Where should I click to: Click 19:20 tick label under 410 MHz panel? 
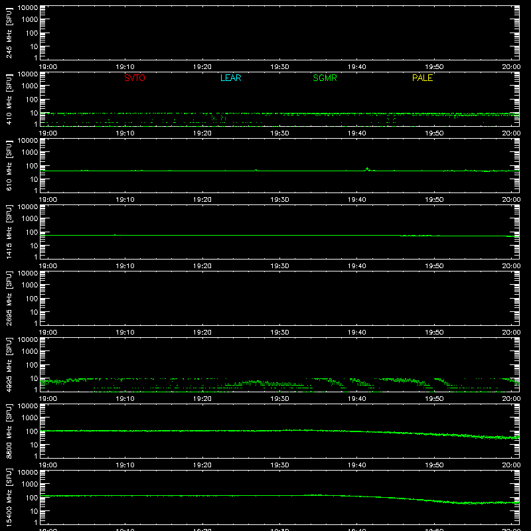[202, 133]
